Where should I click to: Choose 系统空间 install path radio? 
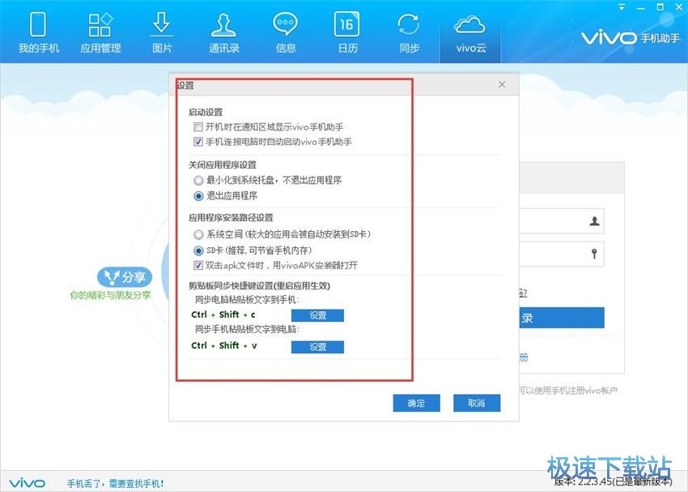pyautogui.click(x=198, y=234)
